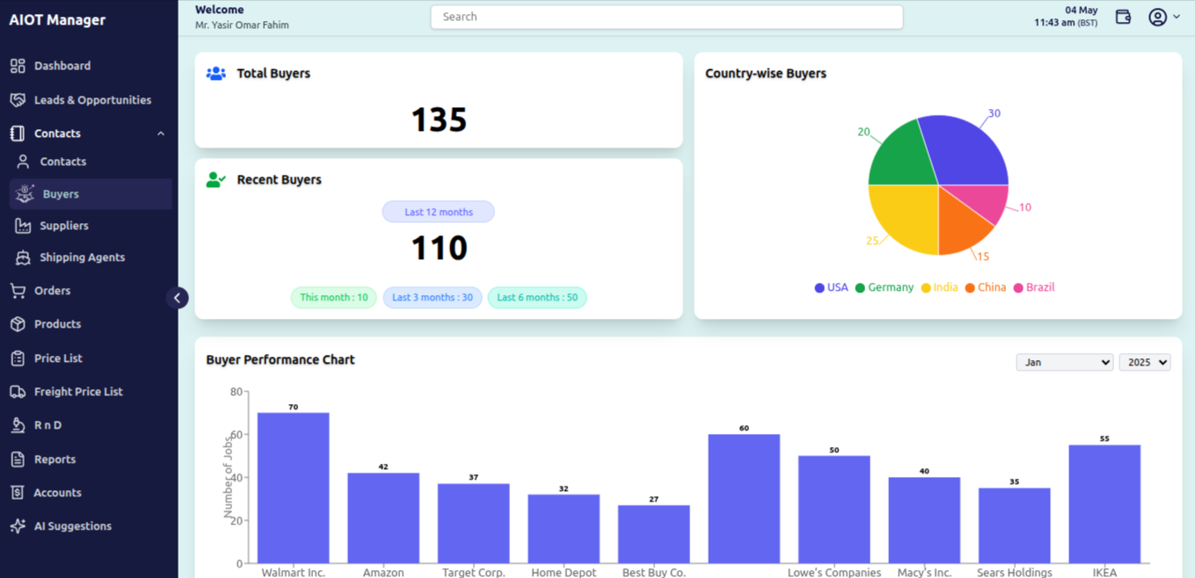Click the R n D microscope icon

(18, 425)
